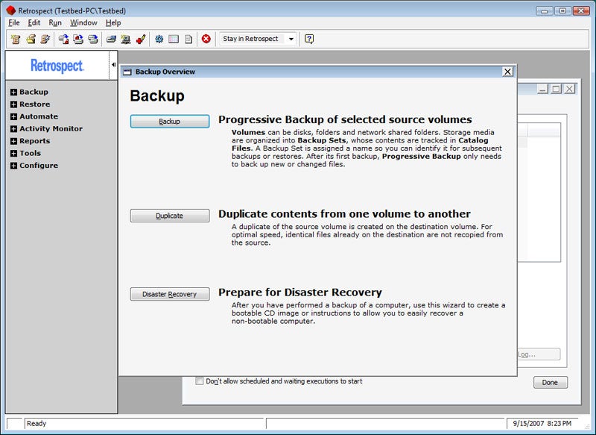The width and height of the screenshot is (596, 435).
Task: Open the Window menu
Action: click(83, 23)
